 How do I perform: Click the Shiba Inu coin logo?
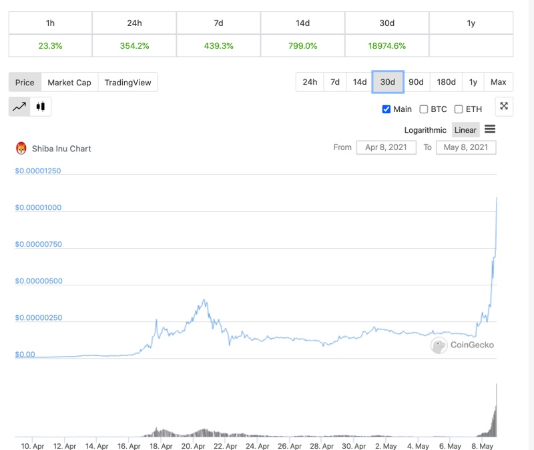(x=21, y=148)
